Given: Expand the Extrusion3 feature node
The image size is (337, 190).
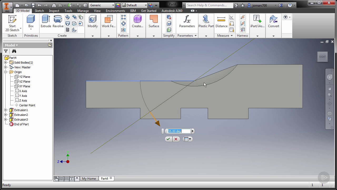Looking at the screenshot, I should coord(6,120).
